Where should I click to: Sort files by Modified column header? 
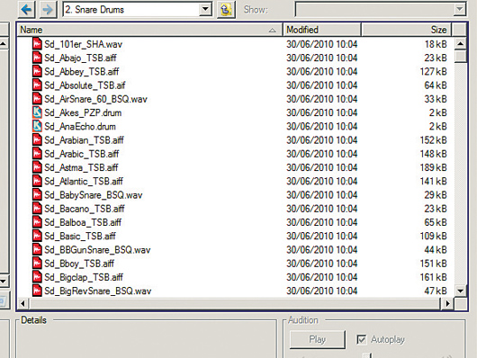coord(322,30)
